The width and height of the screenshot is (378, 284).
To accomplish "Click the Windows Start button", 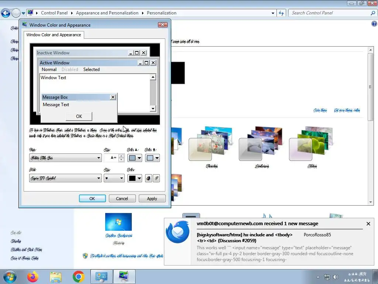I will (9, 277).
